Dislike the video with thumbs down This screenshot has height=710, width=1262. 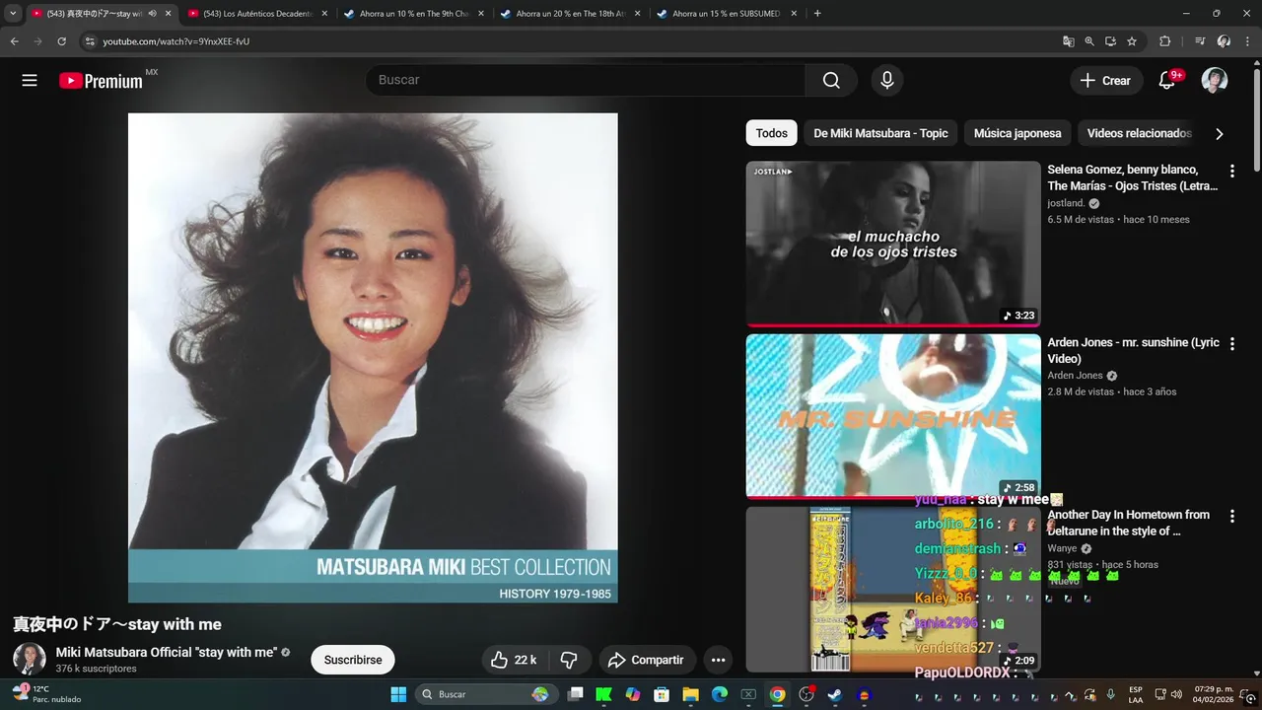(x=569, y=660)
